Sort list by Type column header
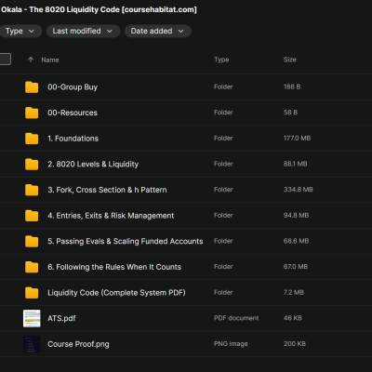Screen dimensions: 372x372 coord(221,60)
